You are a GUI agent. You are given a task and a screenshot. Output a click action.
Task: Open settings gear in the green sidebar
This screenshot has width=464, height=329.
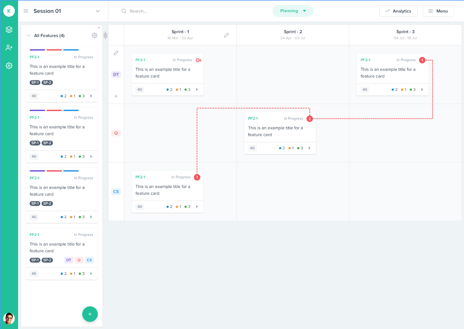9,66
